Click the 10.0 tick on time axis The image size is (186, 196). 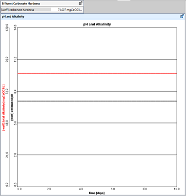pyautogui.click(x=177, y=189)
